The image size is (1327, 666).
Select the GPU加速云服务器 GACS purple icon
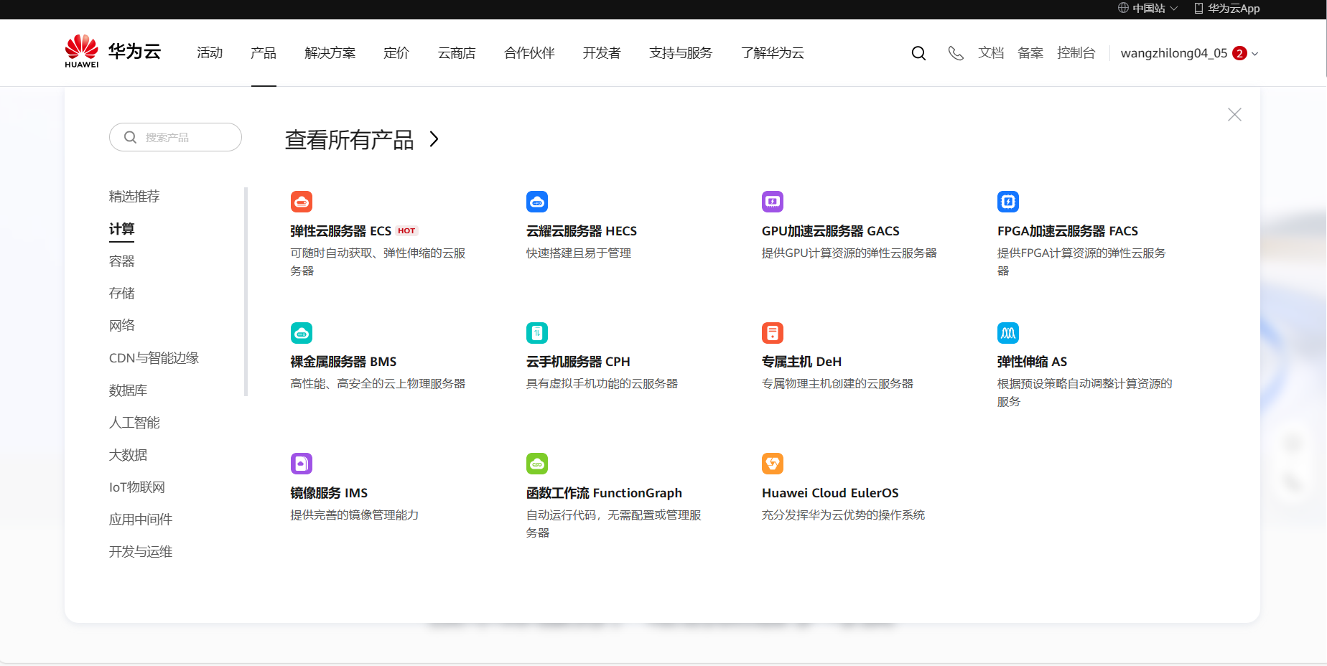(772, 202)
